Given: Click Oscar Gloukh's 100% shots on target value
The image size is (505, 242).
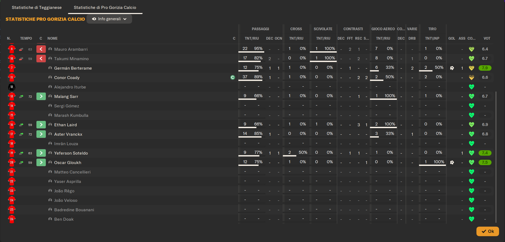Looking at the screenshot, I should pyautogui.click(x=439, y=162).
